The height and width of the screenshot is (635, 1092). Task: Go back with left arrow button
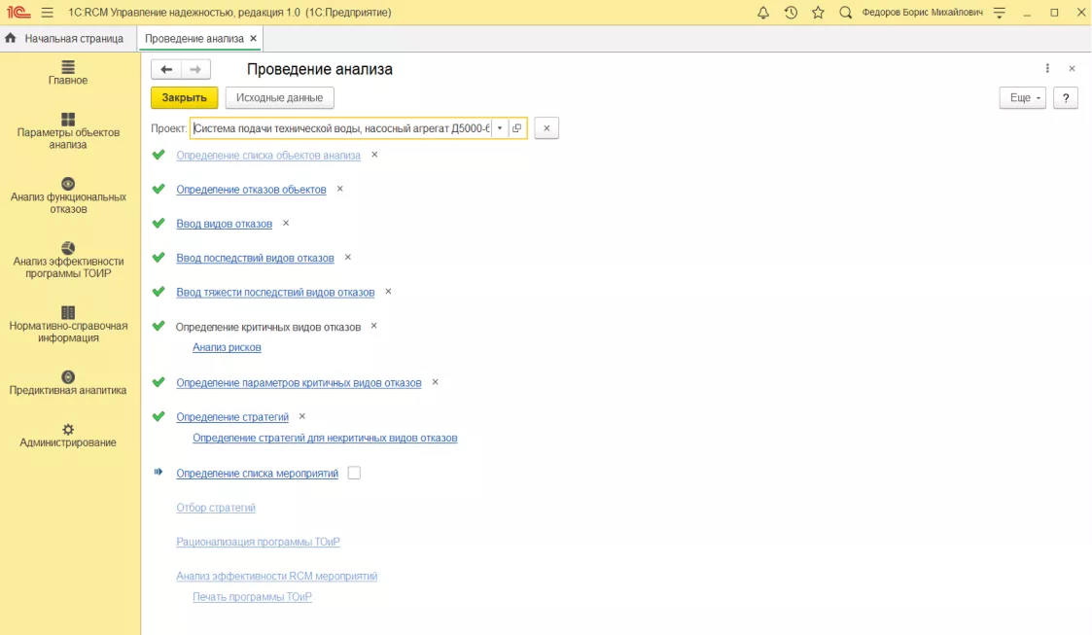(166, 69)
